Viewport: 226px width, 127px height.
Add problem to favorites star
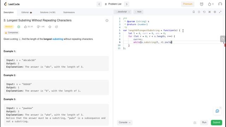(50, 27)
